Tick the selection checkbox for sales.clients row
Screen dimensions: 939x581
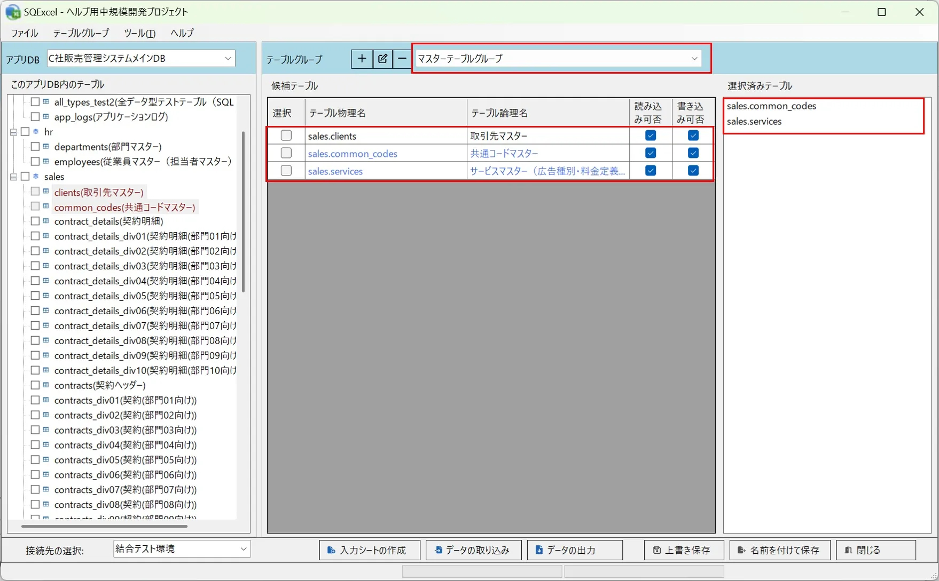[286, 136]
